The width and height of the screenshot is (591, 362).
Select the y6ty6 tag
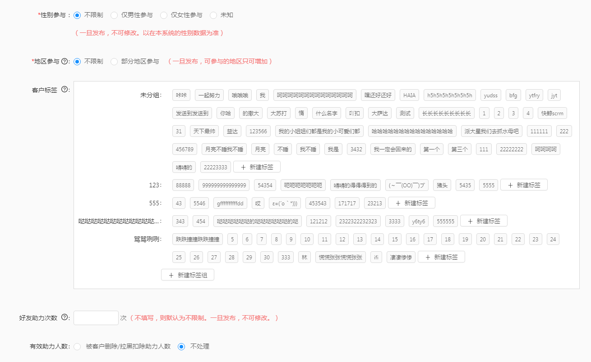(x=419, y=221)
